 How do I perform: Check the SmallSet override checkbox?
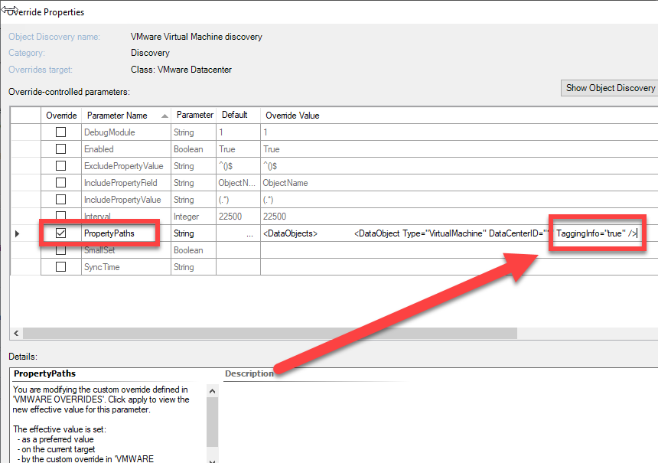[x=60, y=250]
